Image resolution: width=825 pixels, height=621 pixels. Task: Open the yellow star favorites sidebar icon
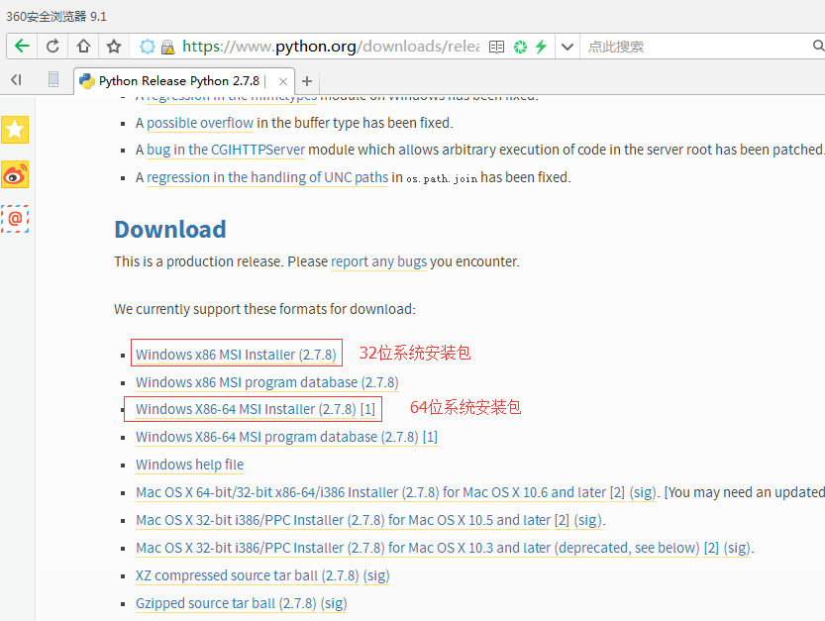click(15, 130)
